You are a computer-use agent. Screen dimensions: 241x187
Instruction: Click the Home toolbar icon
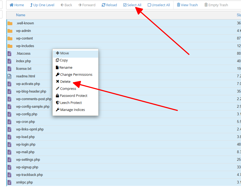[x=12, y=5]
